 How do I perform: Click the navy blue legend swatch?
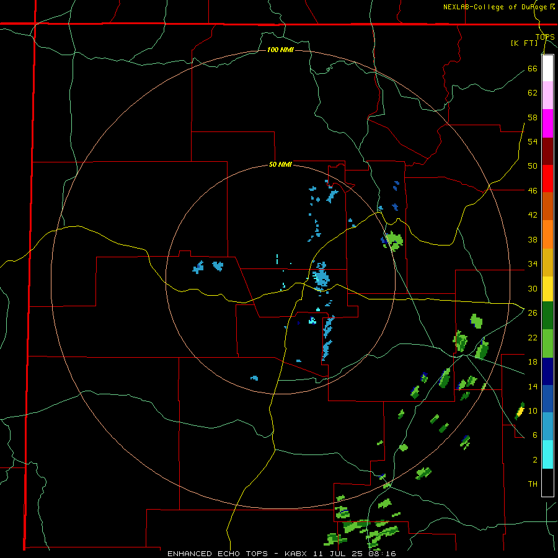547,371
